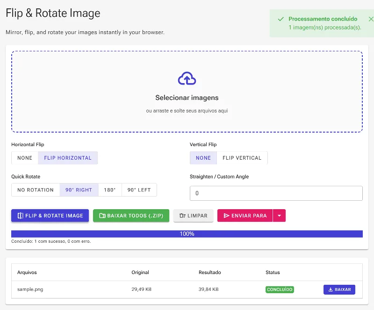Click the cloud upload icon
Viewport: 374px width, 310px height.
click(x=187, y=78)
